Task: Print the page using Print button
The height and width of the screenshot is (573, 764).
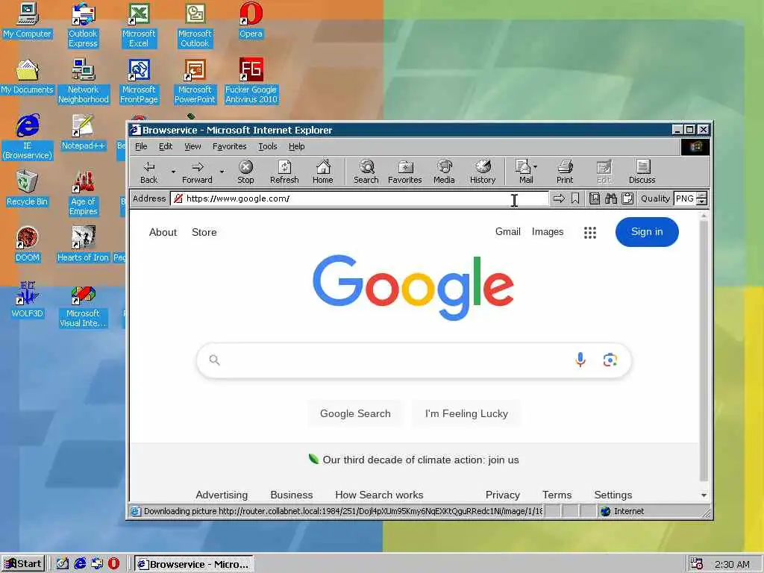Action: 565,172
